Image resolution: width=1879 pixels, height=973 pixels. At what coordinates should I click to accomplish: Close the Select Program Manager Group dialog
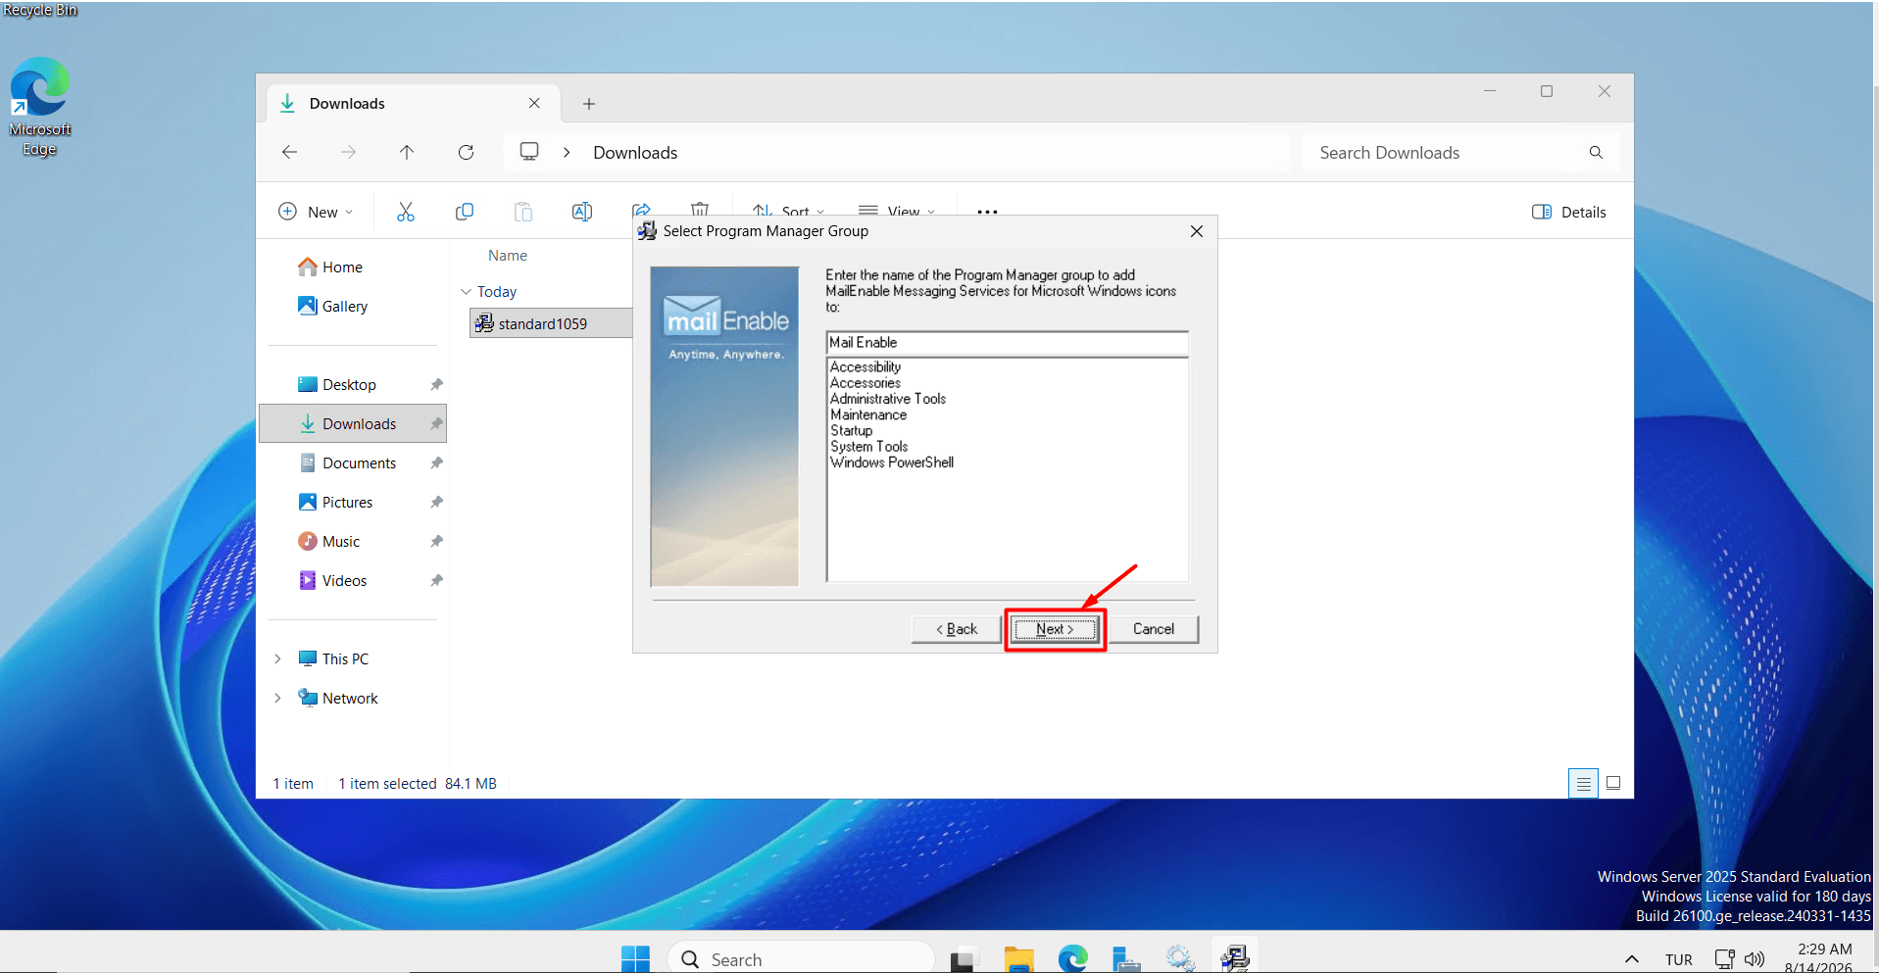point(1197,231)
